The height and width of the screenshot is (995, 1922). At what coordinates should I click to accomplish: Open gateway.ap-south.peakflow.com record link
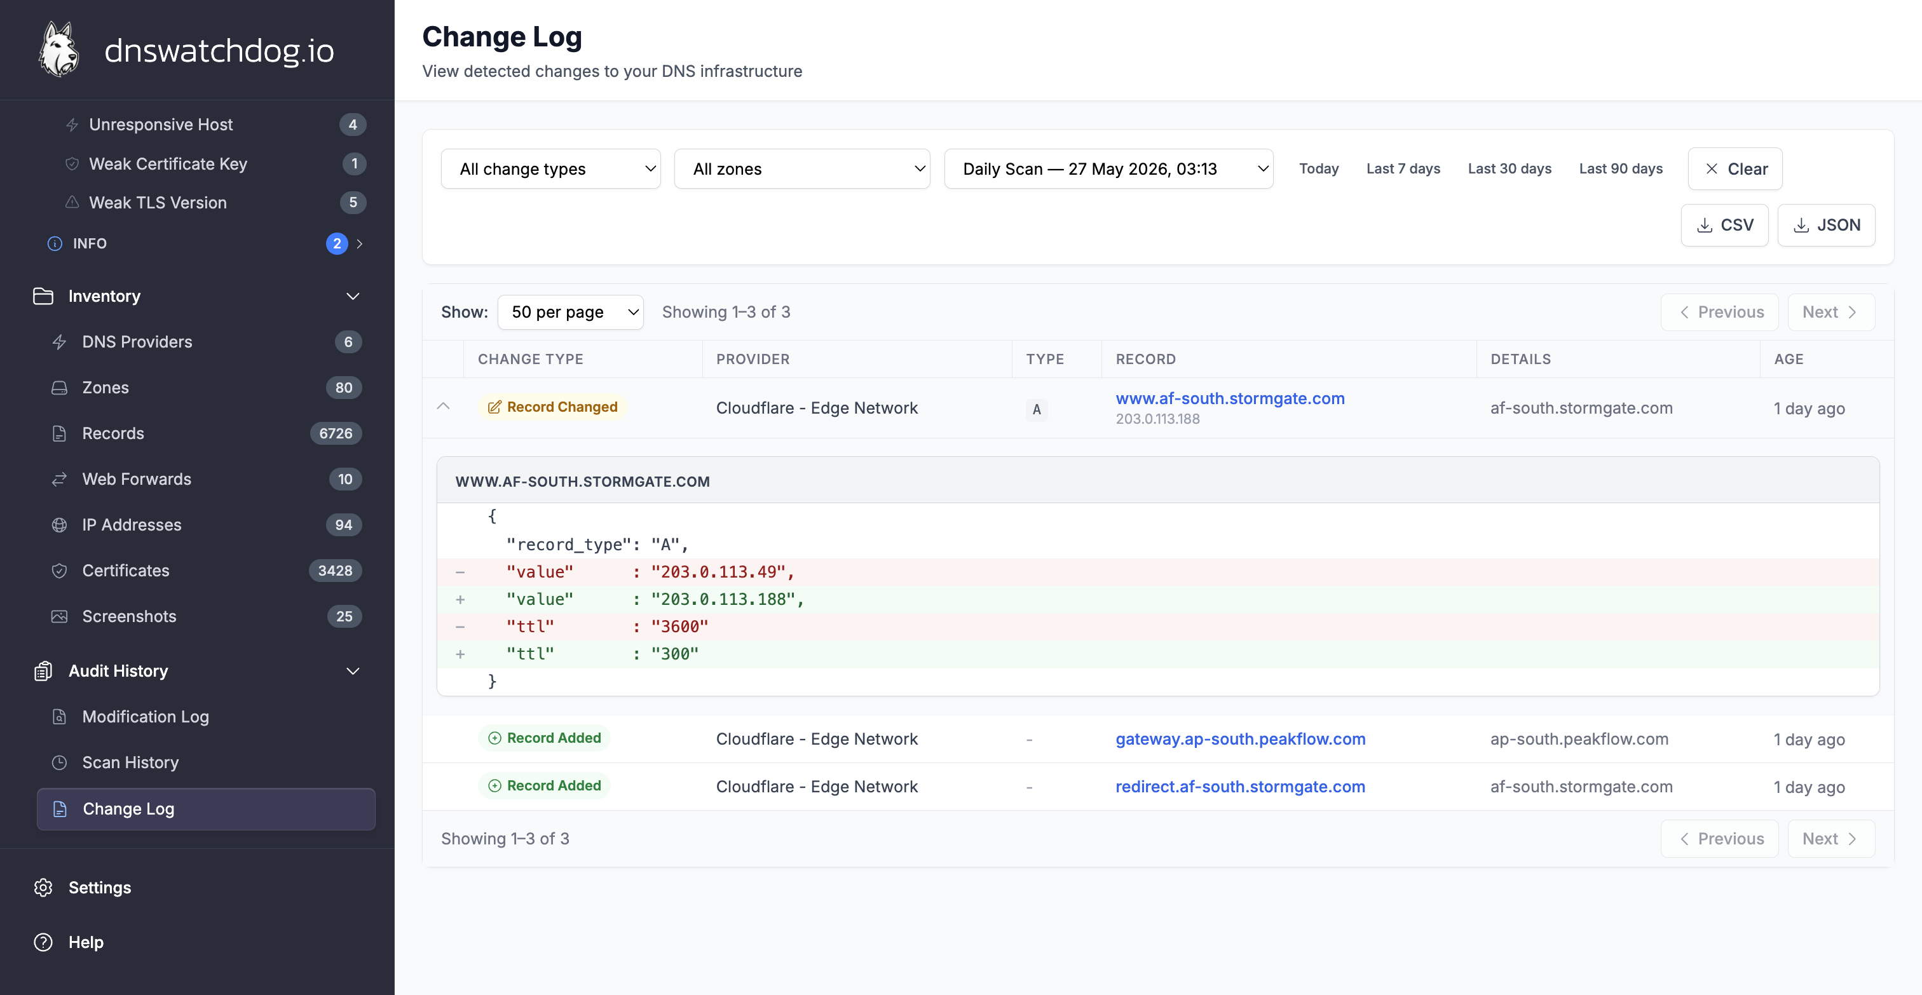(x=1240, y=739)
